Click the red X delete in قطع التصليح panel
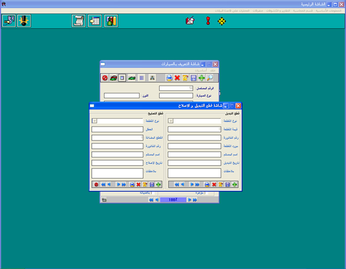Screen dimensions: 346x269 [138, 184]
